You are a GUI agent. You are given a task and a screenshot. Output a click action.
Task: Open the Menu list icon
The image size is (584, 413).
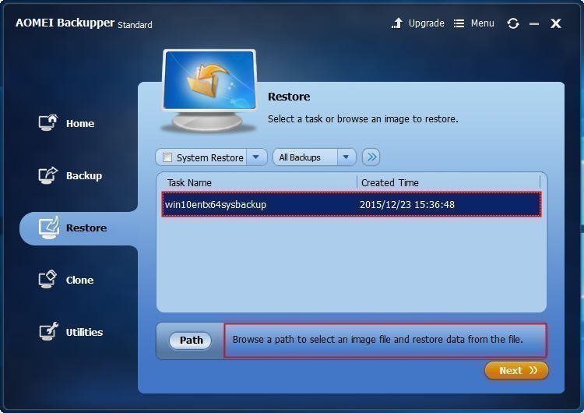(459, 23)
